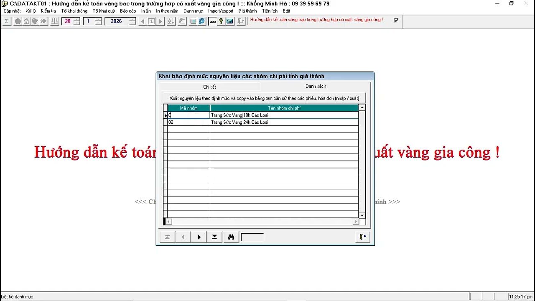Viewport: 535px width, 301px height.
Task: Click the house icon in toolbar
Action: (26, 21)
